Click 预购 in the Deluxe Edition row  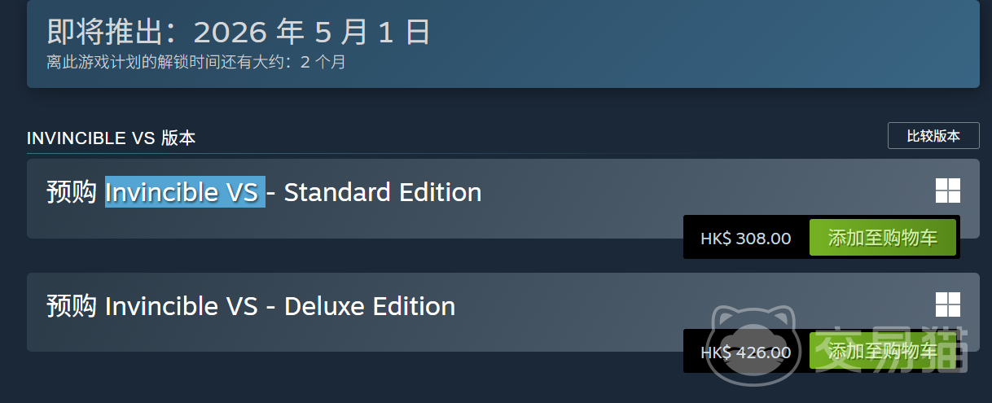point(72,307)
